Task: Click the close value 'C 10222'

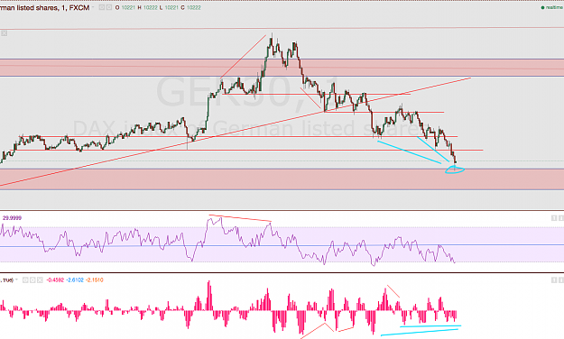Action: click(x=191, y=7)
